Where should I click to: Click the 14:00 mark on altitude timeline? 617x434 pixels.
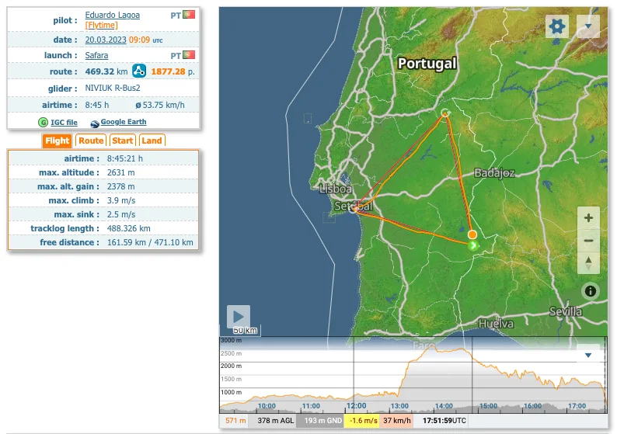(444, 406)
